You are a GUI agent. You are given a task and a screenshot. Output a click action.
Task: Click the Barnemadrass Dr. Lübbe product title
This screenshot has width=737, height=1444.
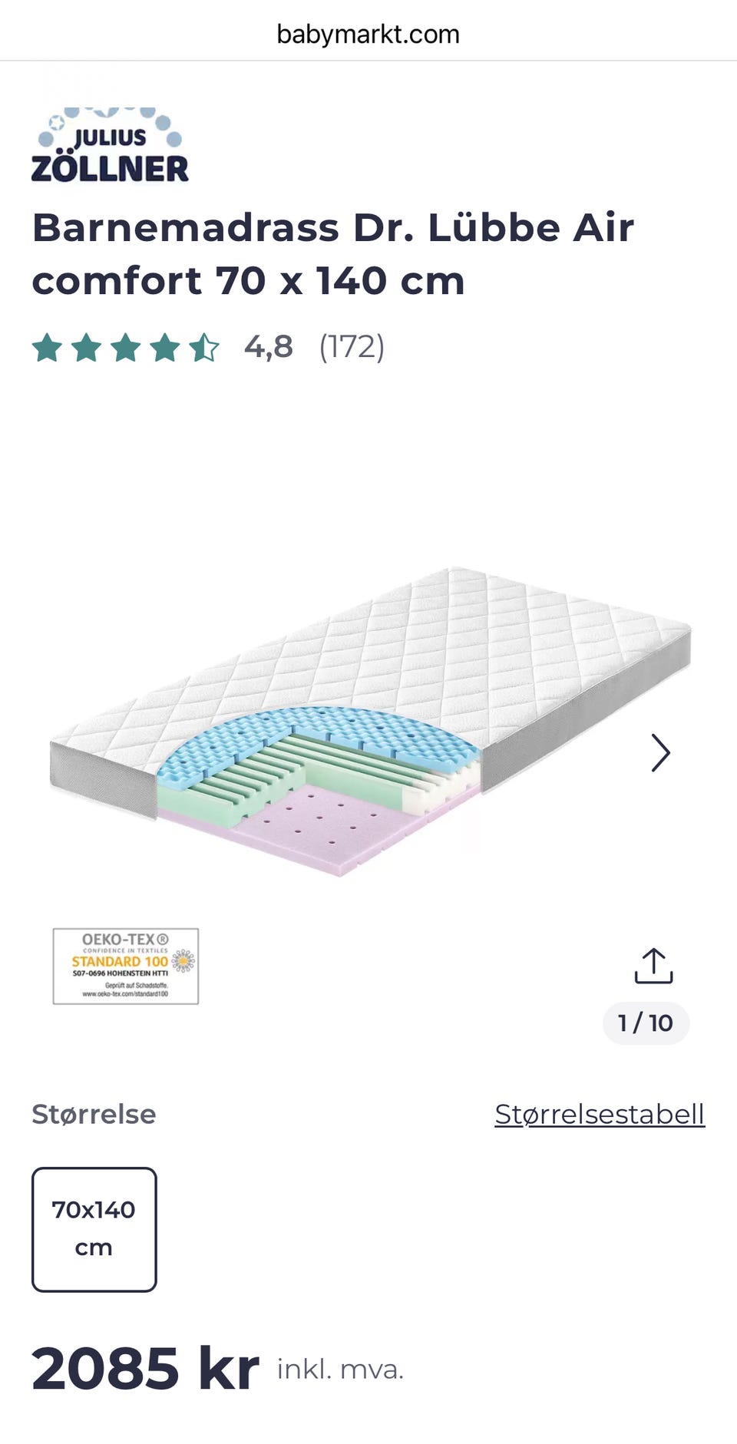tap(332, 254)
